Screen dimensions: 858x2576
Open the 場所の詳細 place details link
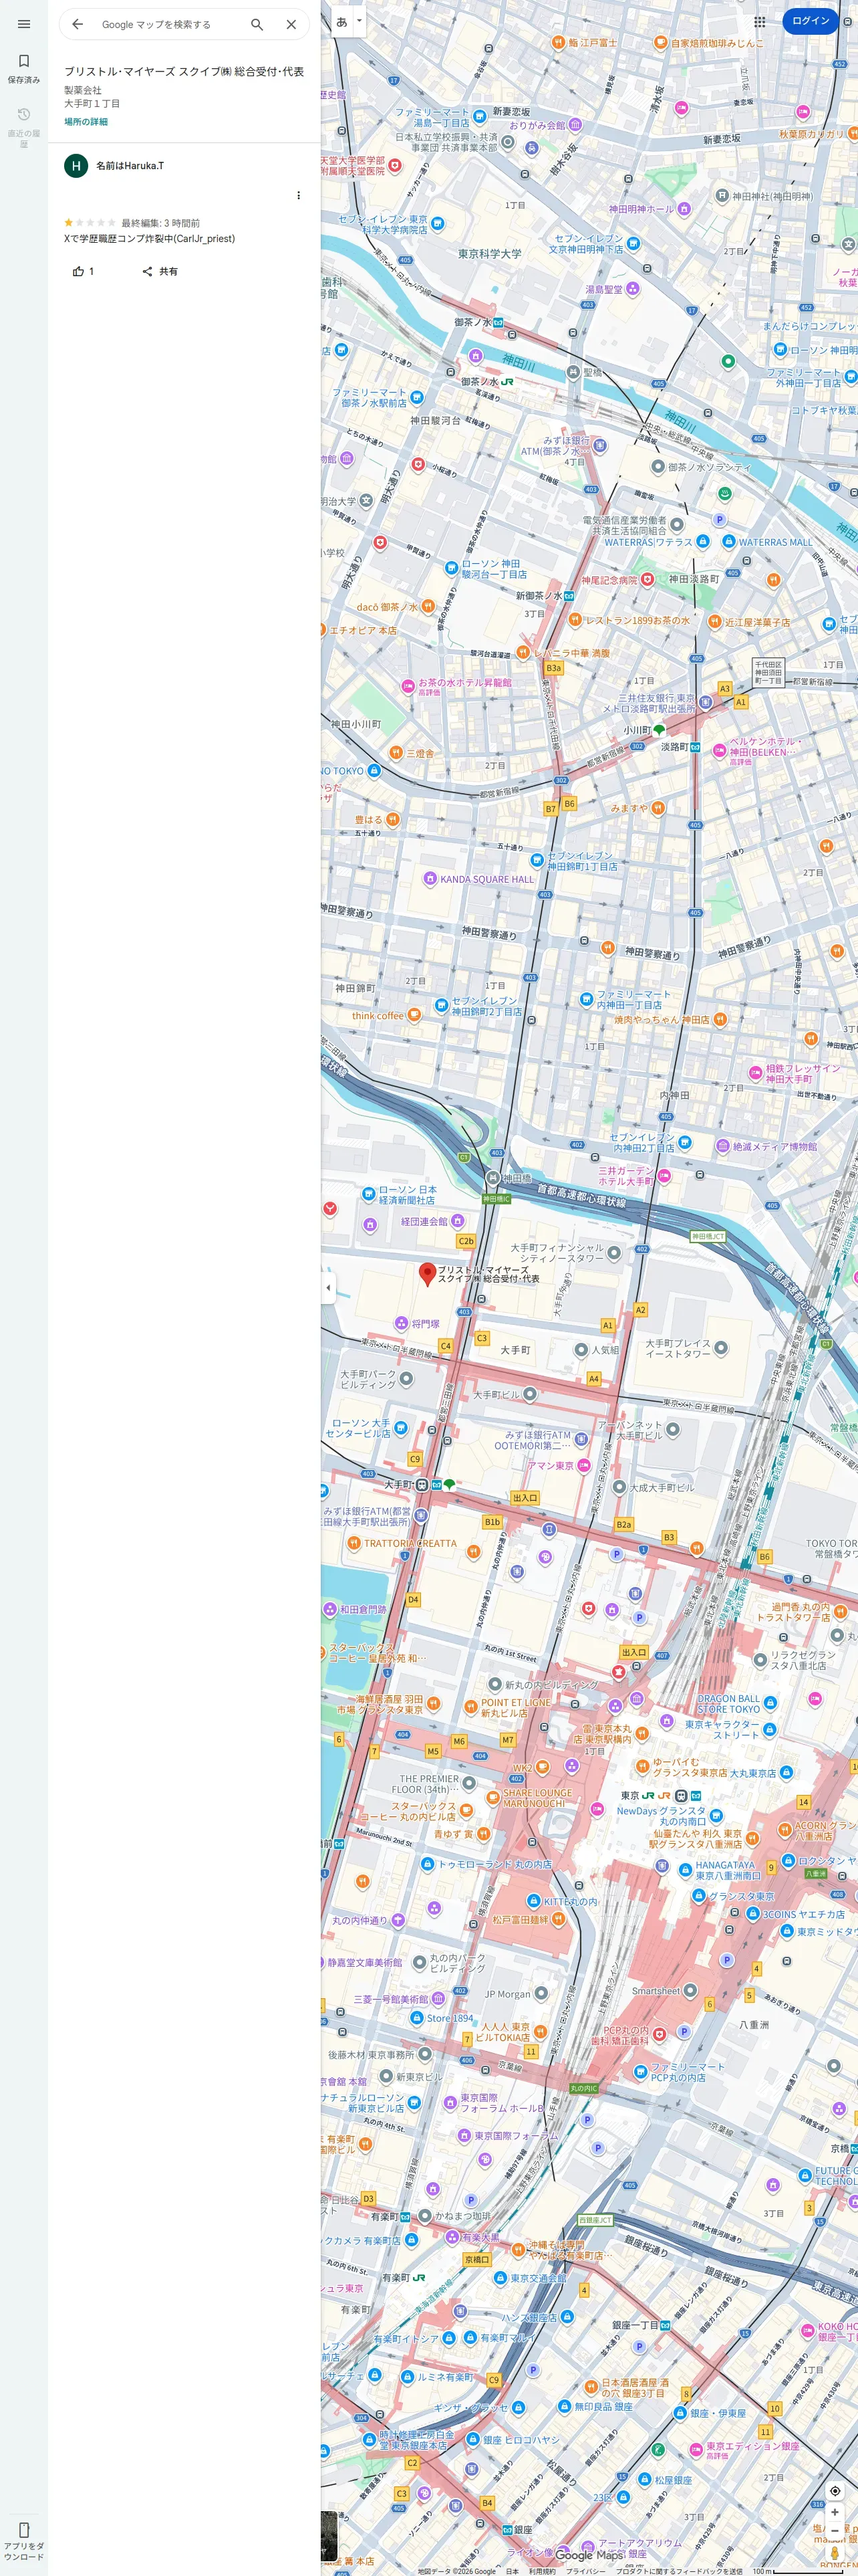[86, 122]
